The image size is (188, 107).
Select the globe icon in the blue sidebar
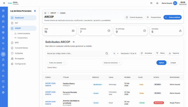[x=3, y=92]
